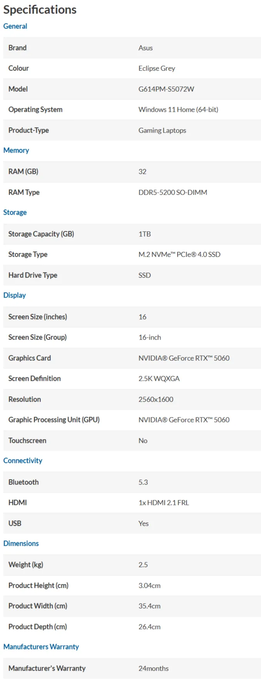Viewport: 261px width, 683px height.
Task: Select the DDR5-5200 SO-DIMM RAM type
Action: tap(173, 192)
